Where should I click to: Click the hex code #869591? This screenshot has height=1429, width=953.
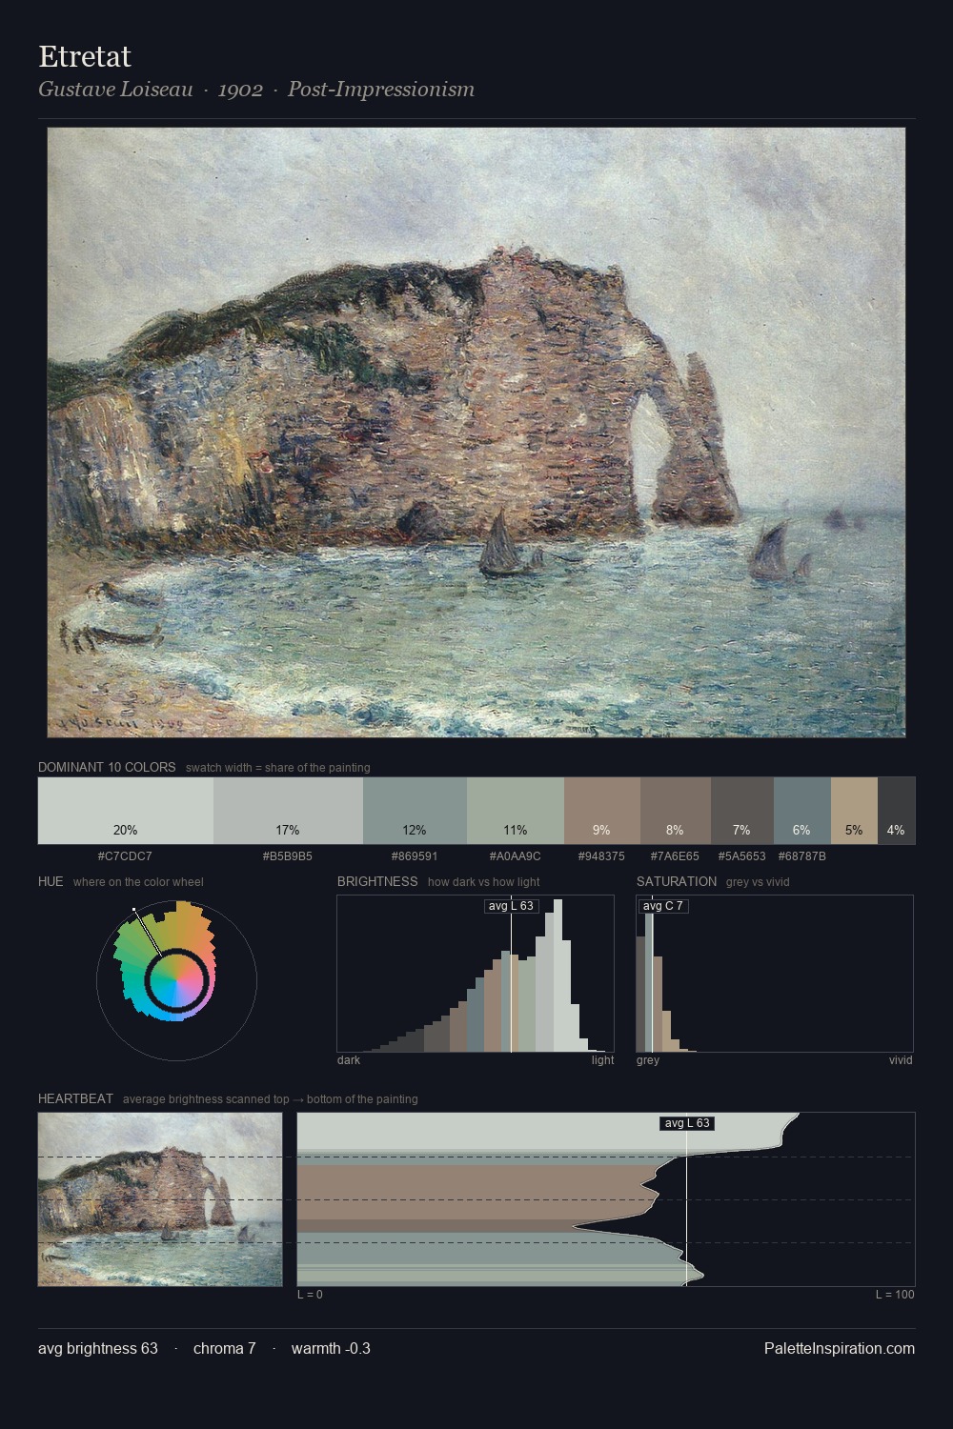[415, 856]
